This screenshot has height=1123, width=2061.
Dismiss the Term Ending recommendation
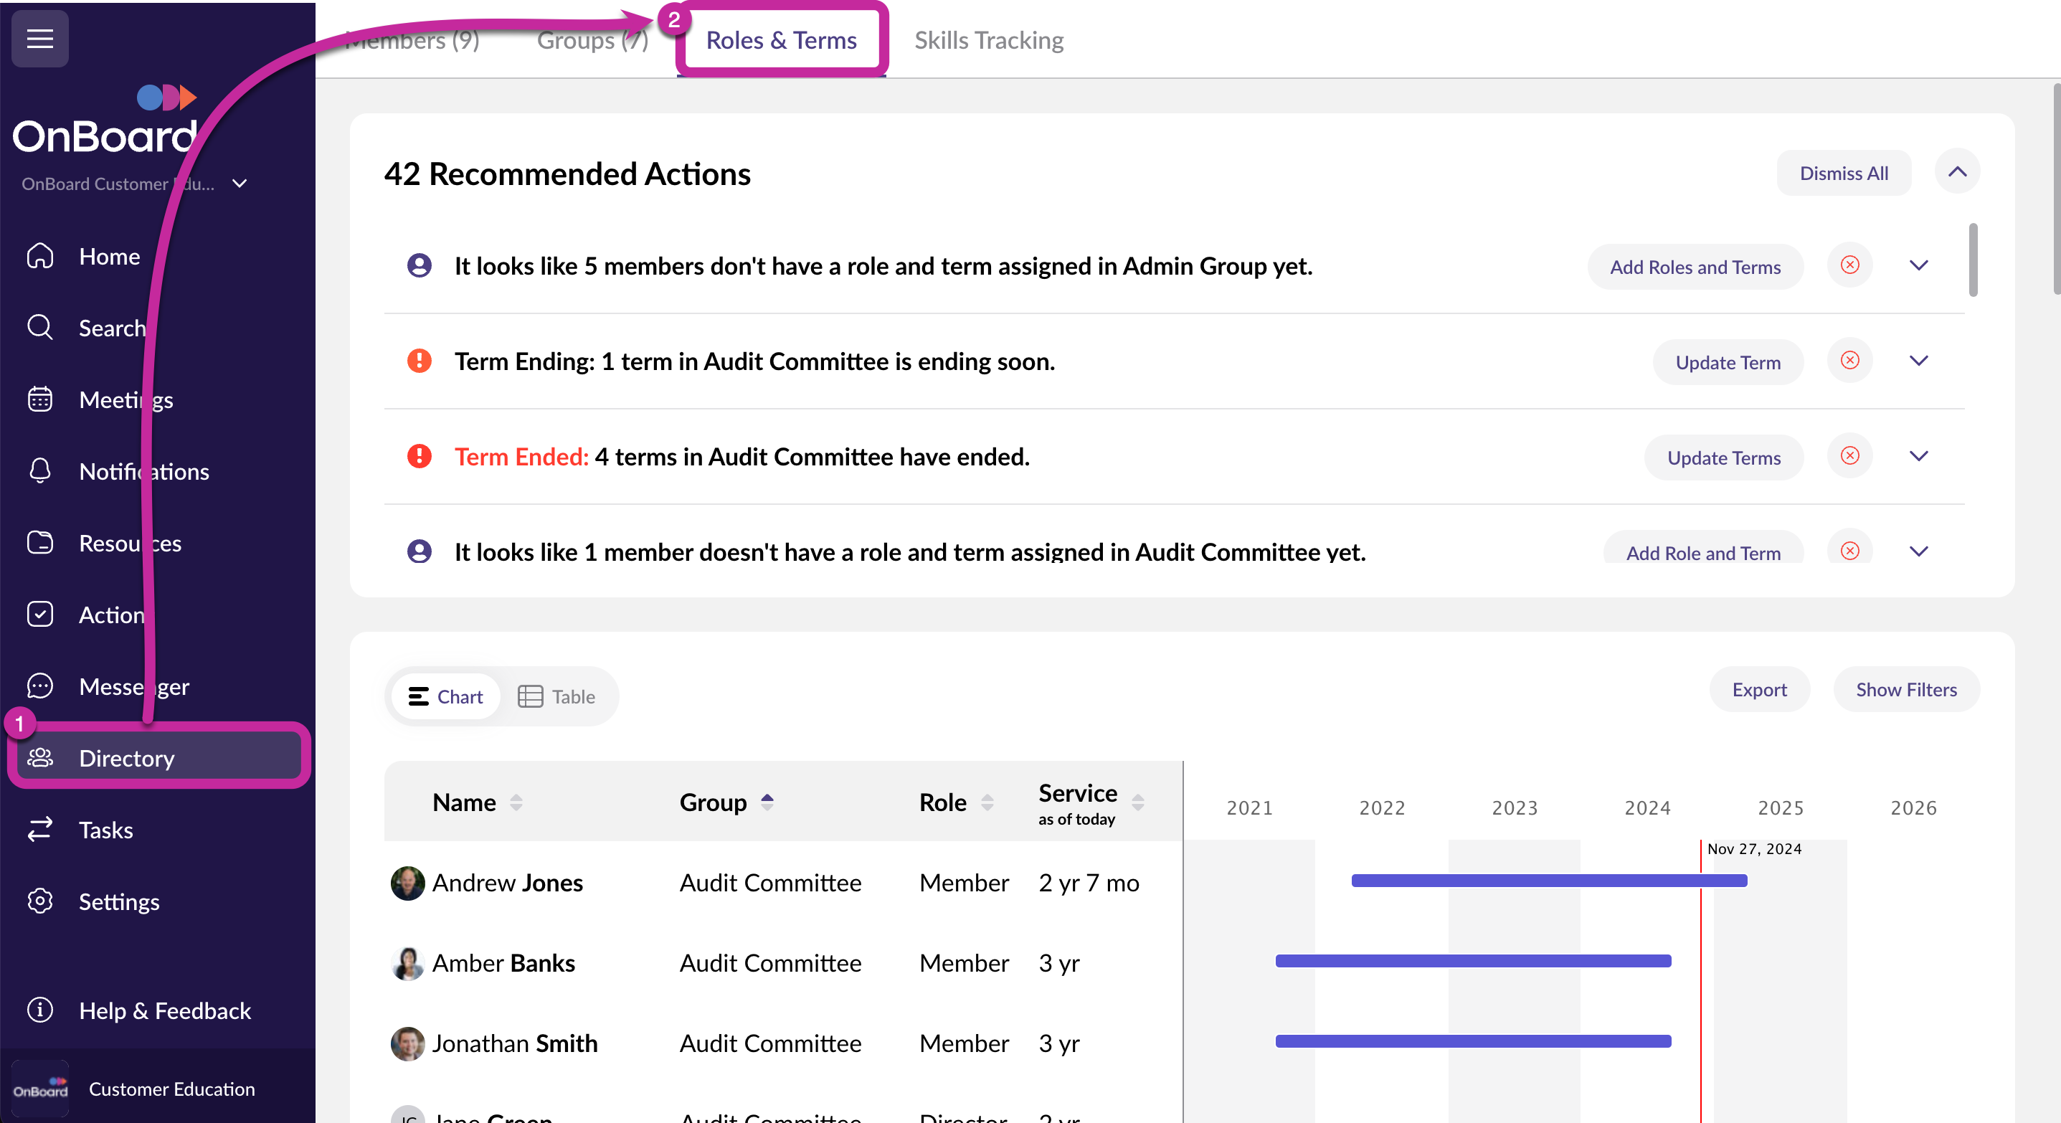point(1849,361)
